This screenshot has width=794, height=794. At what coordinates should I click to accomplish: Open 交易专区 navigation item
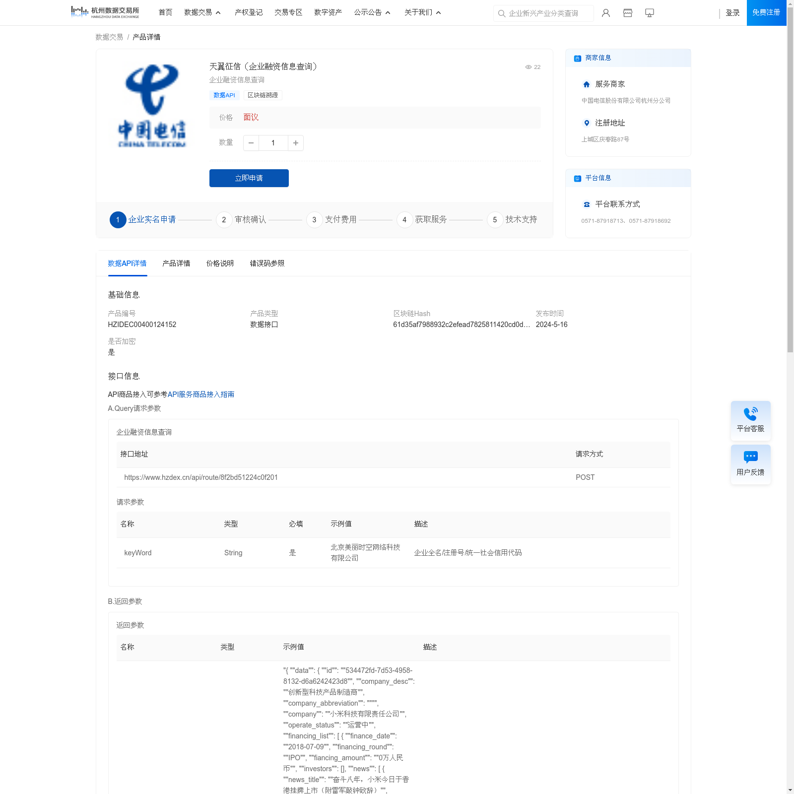pyautogui.click(x=288, y=12)
